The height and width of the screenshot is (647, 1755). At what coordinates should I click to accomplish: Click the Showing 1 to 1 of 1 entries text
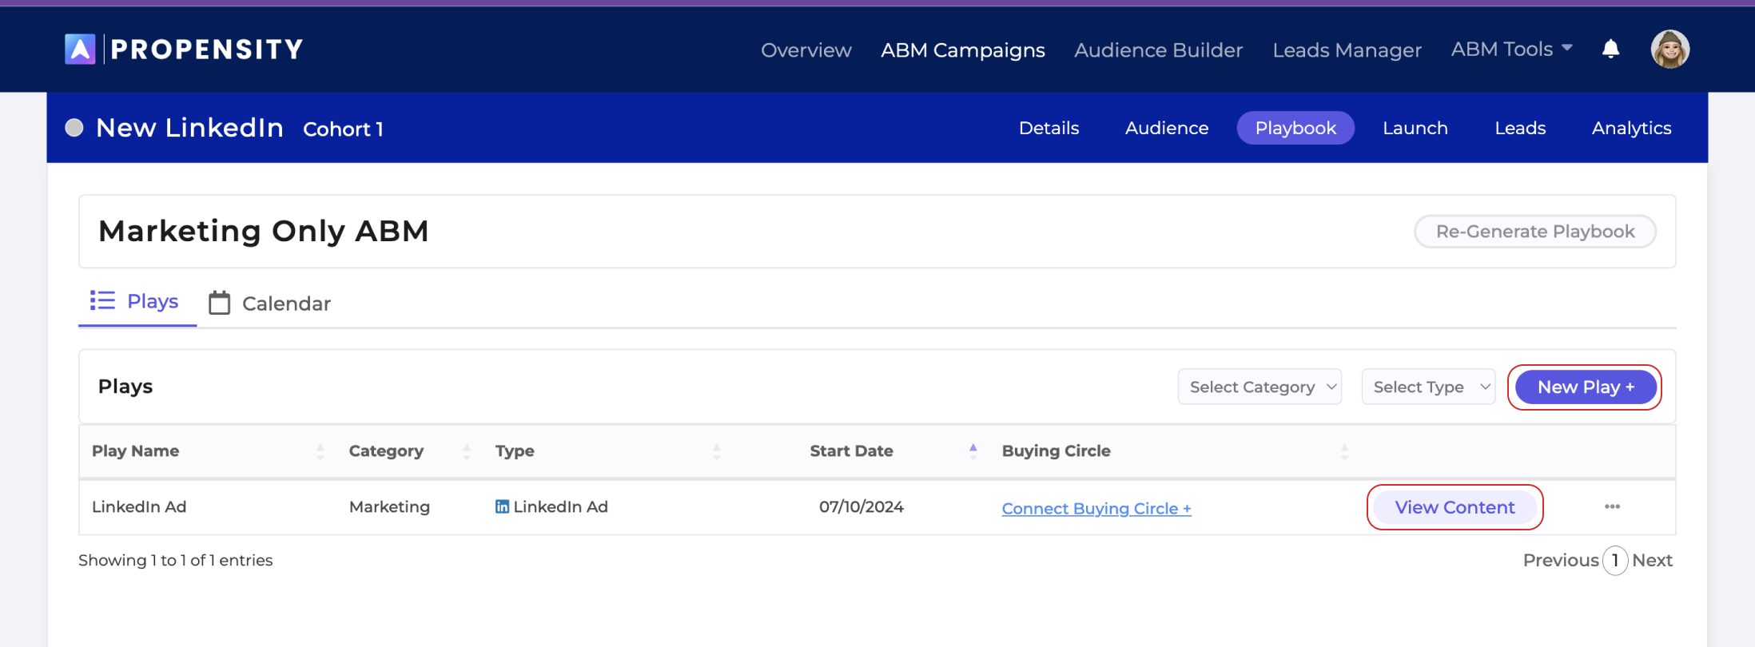coord(175,560)
